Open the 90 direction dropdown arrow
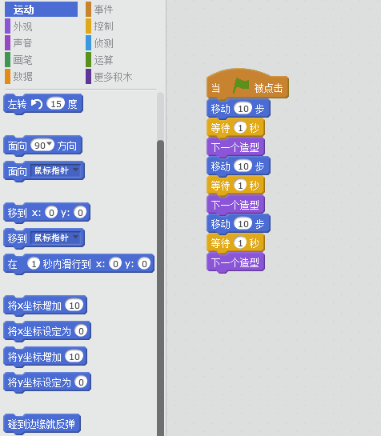Screen dimensions: 381x436 (50, 144)
